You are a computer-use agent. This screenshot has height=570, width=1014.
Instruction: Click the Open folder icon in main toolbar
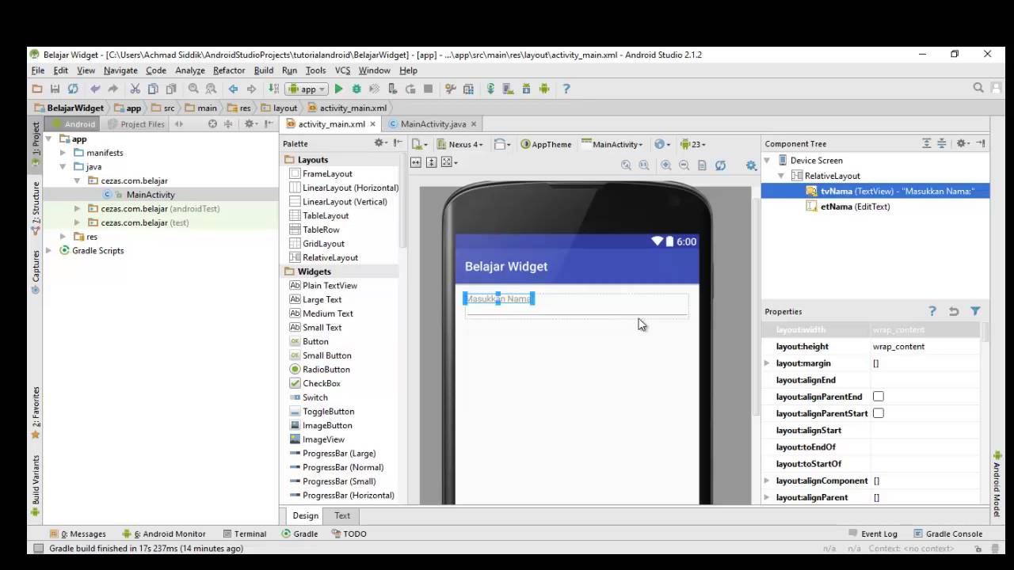[37, 89]
